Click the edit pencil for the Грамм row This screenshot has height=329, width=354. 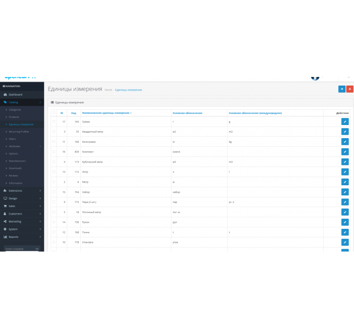click(x=345, y=121)
